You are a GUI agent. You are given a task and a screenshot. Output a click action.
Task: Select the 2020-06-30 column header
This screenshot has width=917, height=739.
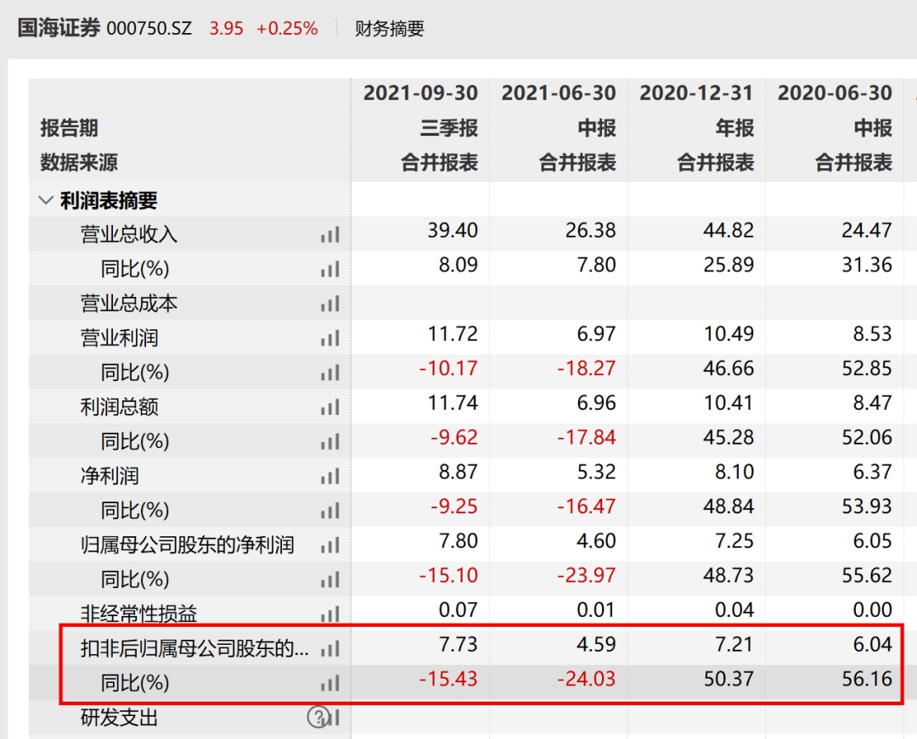pos(835,92)
